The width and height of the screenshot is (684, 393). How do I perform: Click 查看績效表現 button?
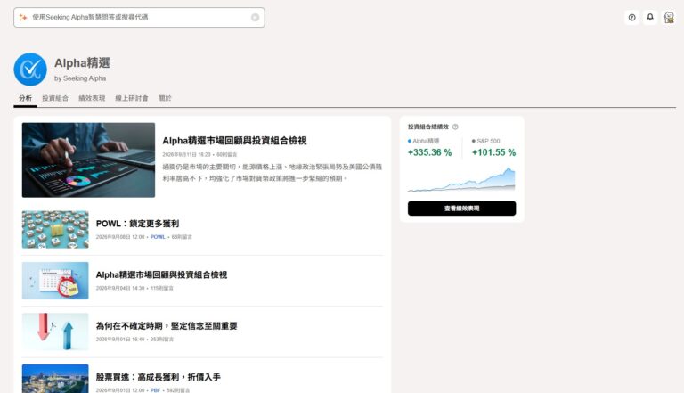click(x=461, y=209)
